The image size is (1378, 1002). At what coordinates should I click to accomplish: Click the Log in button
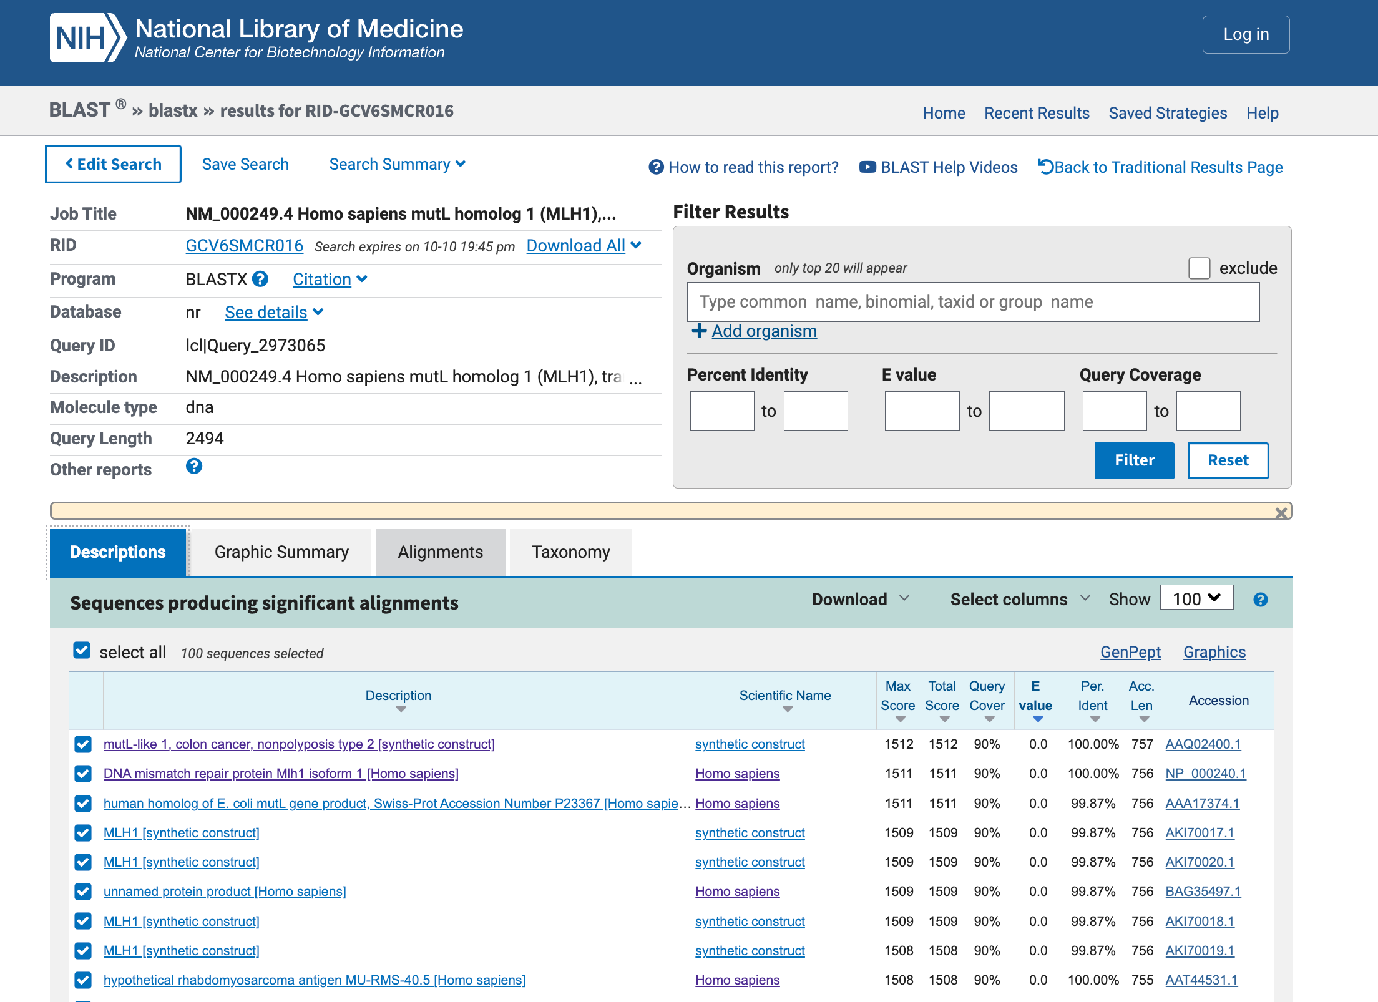coord(1246,34)
